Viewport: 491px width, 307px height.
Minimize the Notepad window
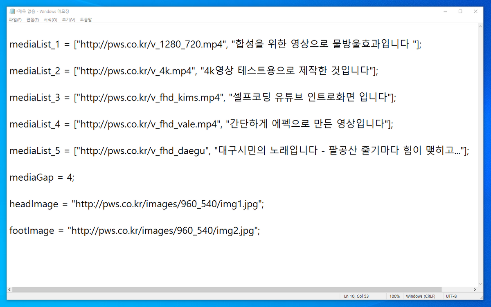[445, 11]
